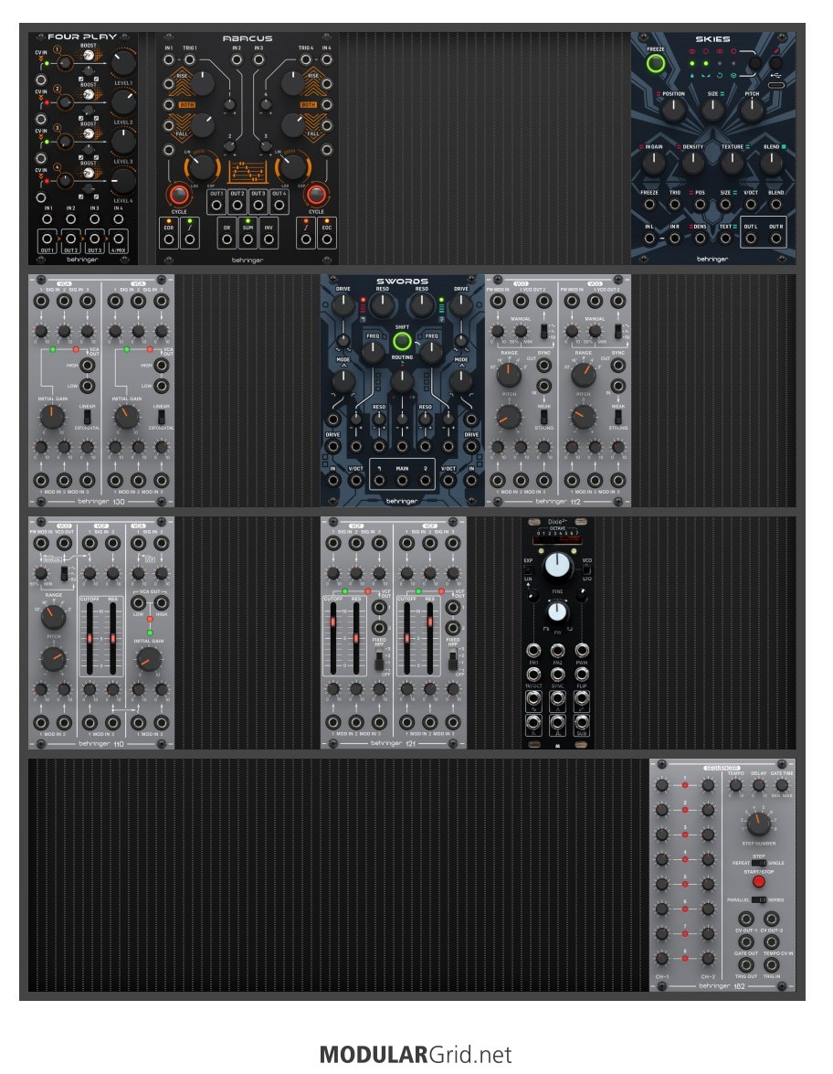
Task: Toggle left WEAK/STRONG sync switch on 112
Action: (544, 417)
